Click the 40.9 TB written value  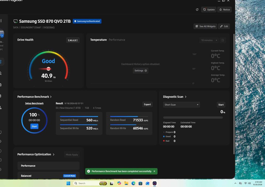48,76
